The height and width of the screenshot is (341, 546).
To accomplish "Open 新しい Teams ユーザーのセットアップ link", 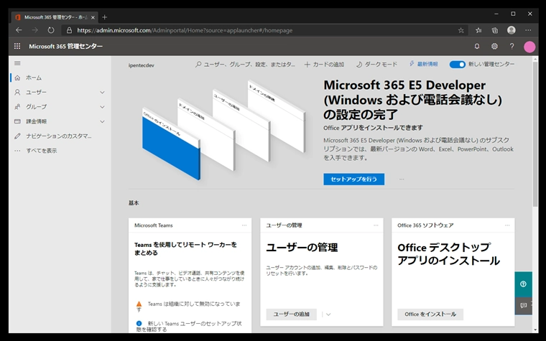I will (x=188, y=326).
